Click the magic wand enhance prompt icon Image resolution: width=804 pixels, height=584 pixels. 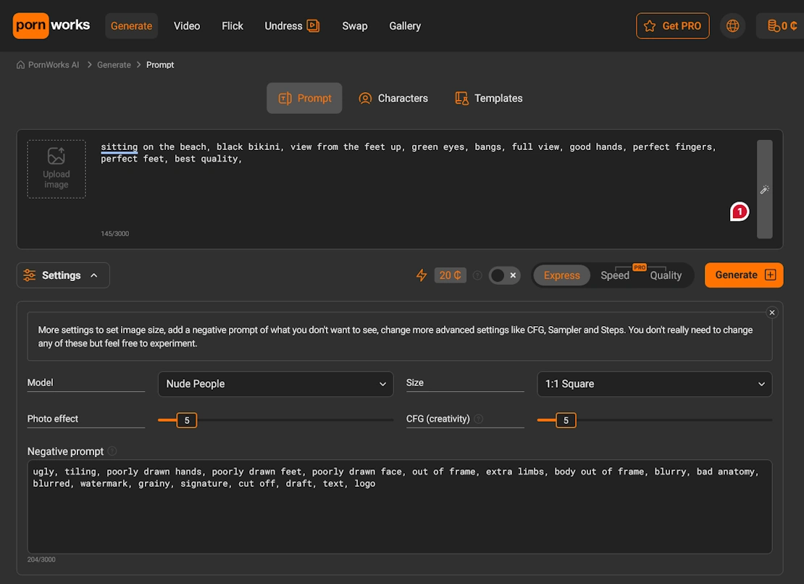tap(764, 190)
